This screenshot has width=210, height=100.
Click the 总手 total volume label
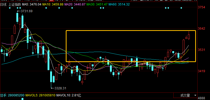point(12,95)
